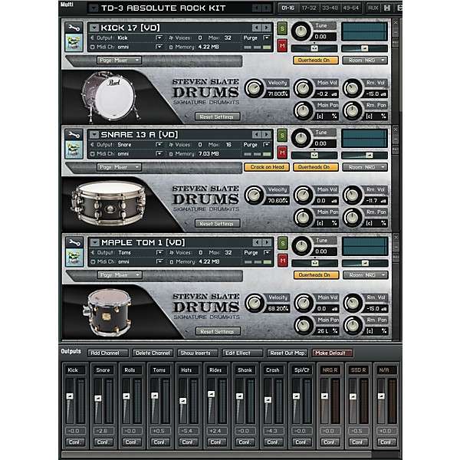Screen dimensions: 460x460
Task: Click the Kick 17 Tune knob
Action: 301,31
